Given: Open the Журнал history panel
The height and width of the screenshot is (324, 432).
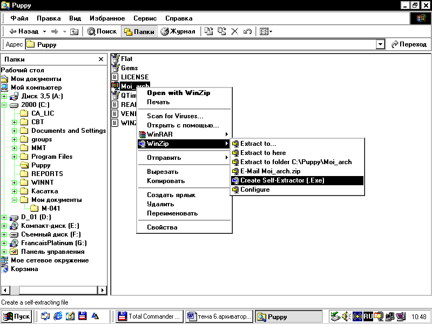Looking at the screenshot, I should (178, 31).
